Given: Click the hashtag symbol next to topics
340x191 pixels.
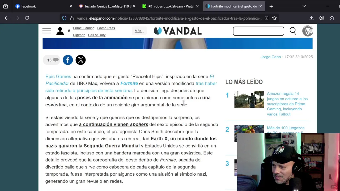Looking at the screenshot, I should tap(69, 31).
